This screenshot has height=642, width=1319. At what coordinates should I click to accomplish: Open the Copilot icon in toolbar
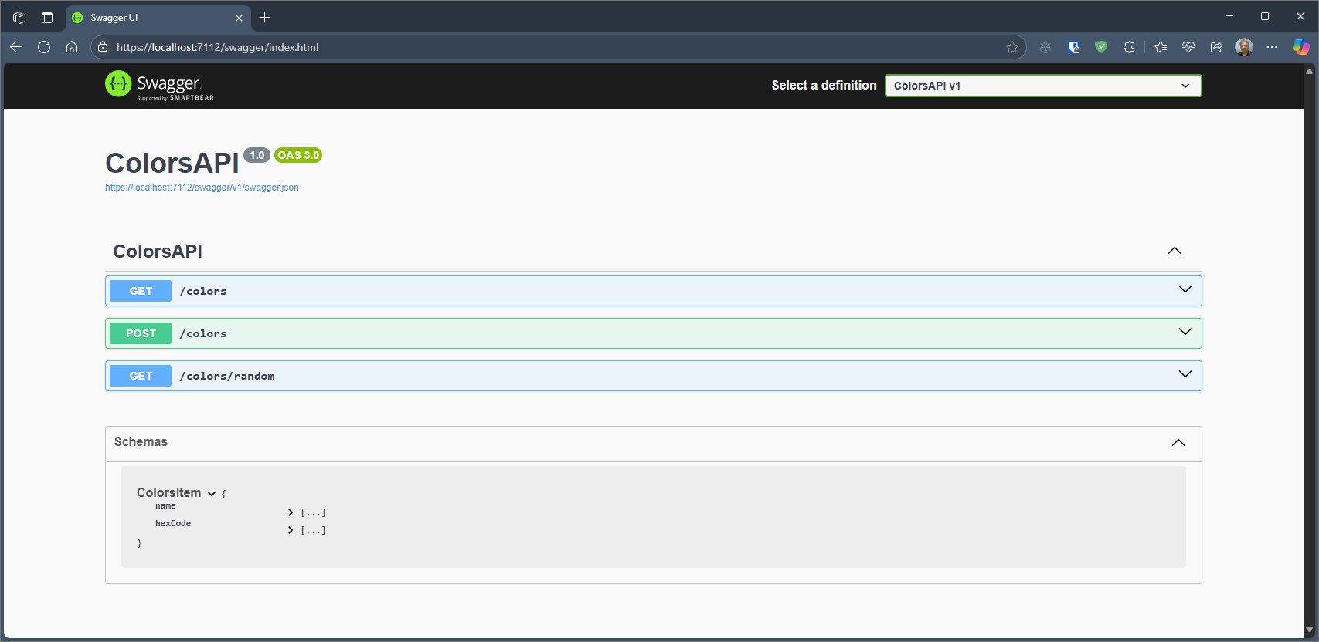pos(1300,47)
